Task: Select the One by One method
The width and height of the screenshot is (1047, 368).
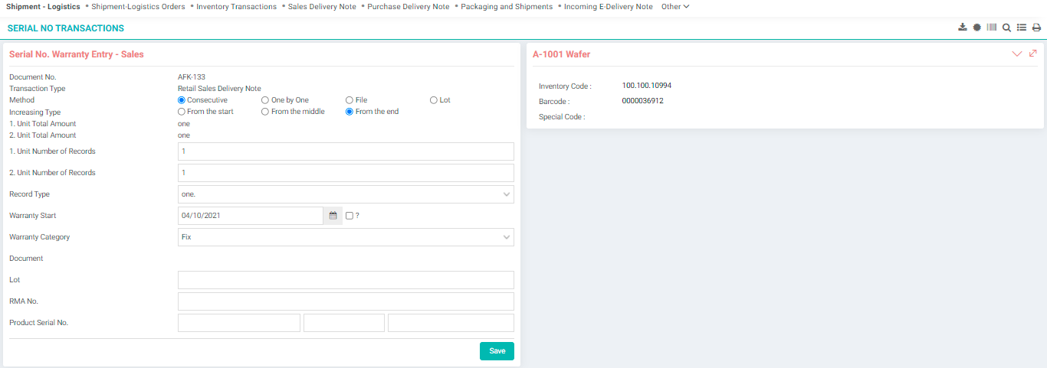Action: [265, 100]
